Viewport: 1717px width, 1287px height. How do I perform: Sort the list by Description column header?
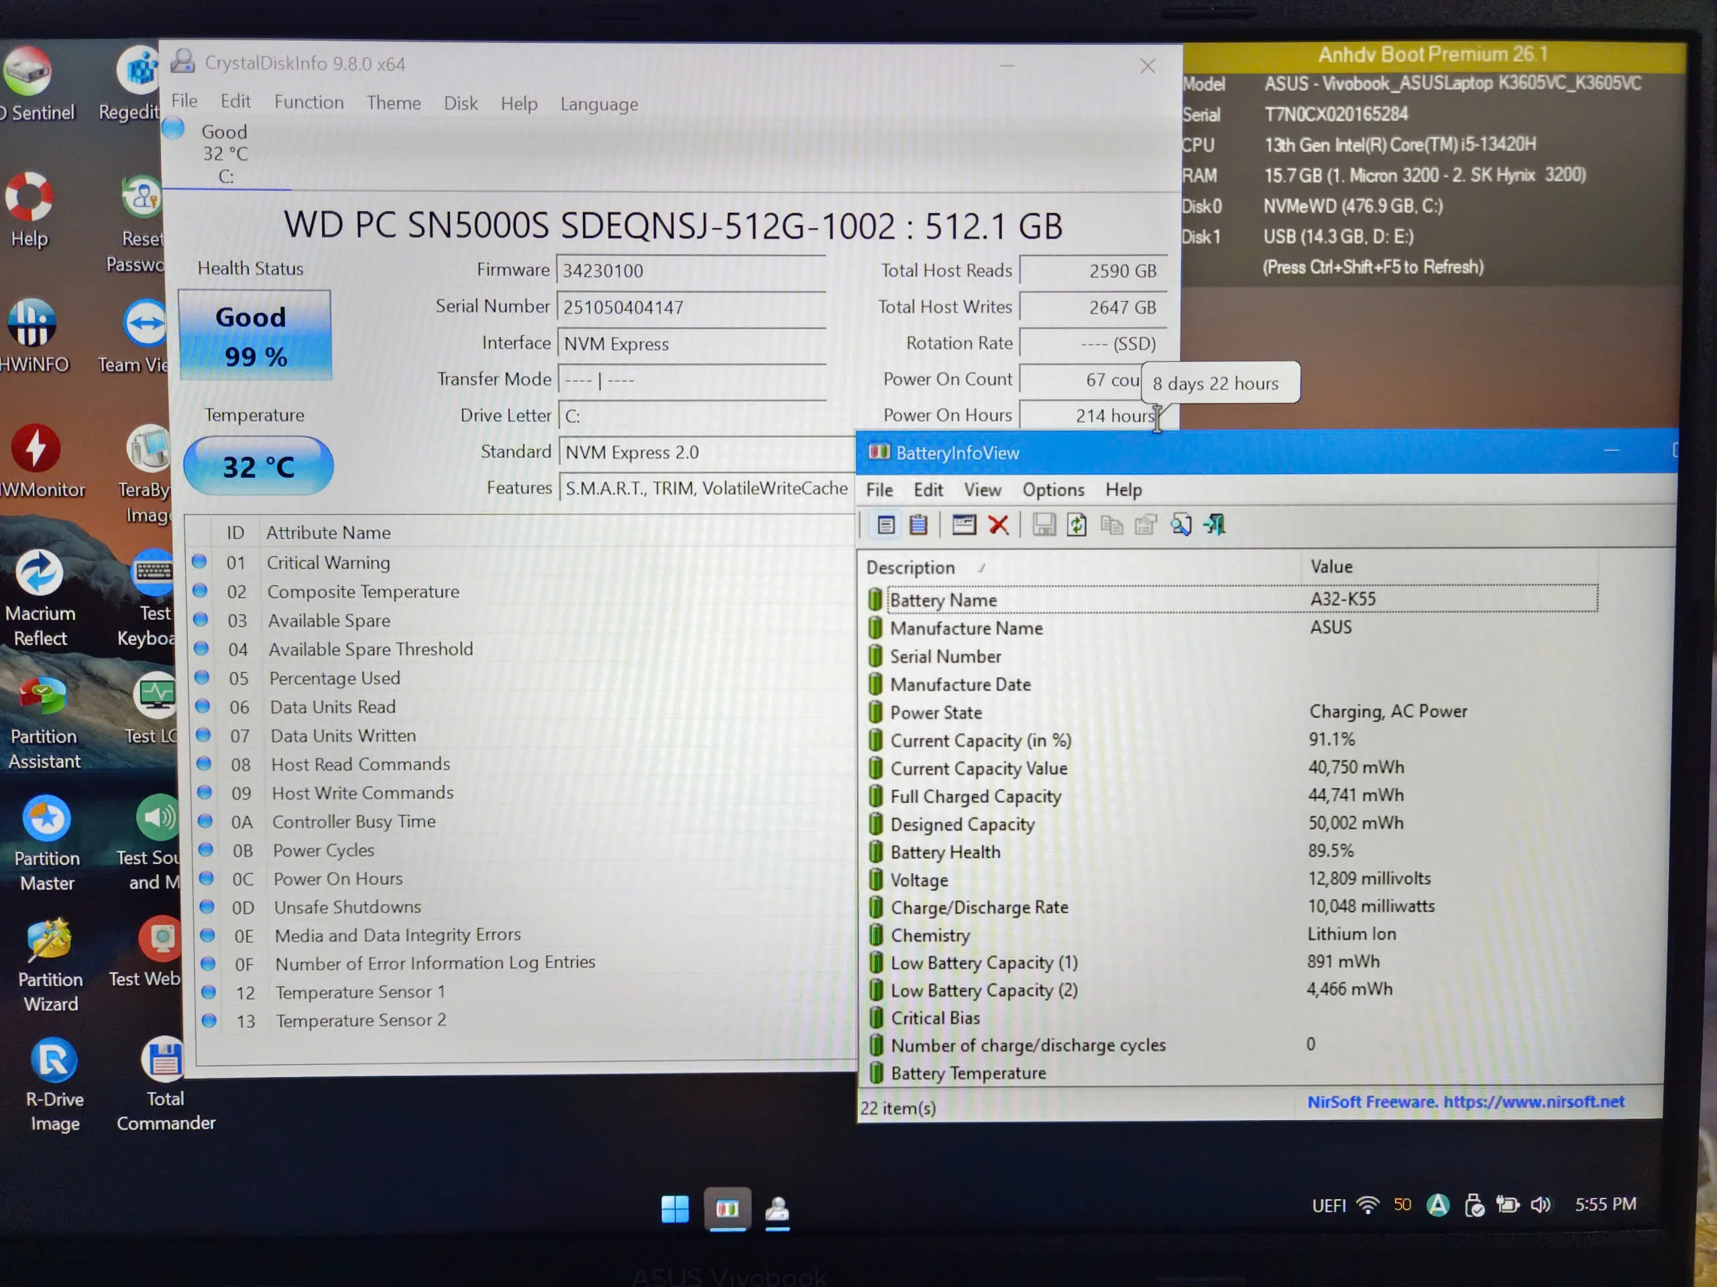pyautogui.click(x=1081, y=567)
